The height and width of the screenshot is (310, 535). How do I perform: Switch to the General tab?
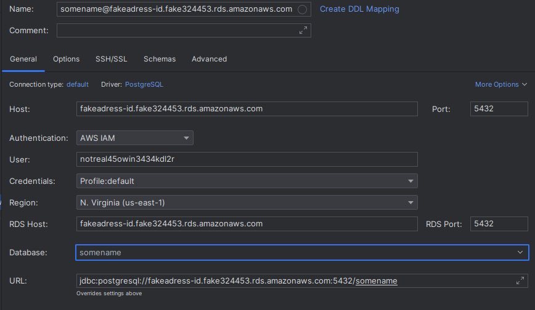coord(23,59)
